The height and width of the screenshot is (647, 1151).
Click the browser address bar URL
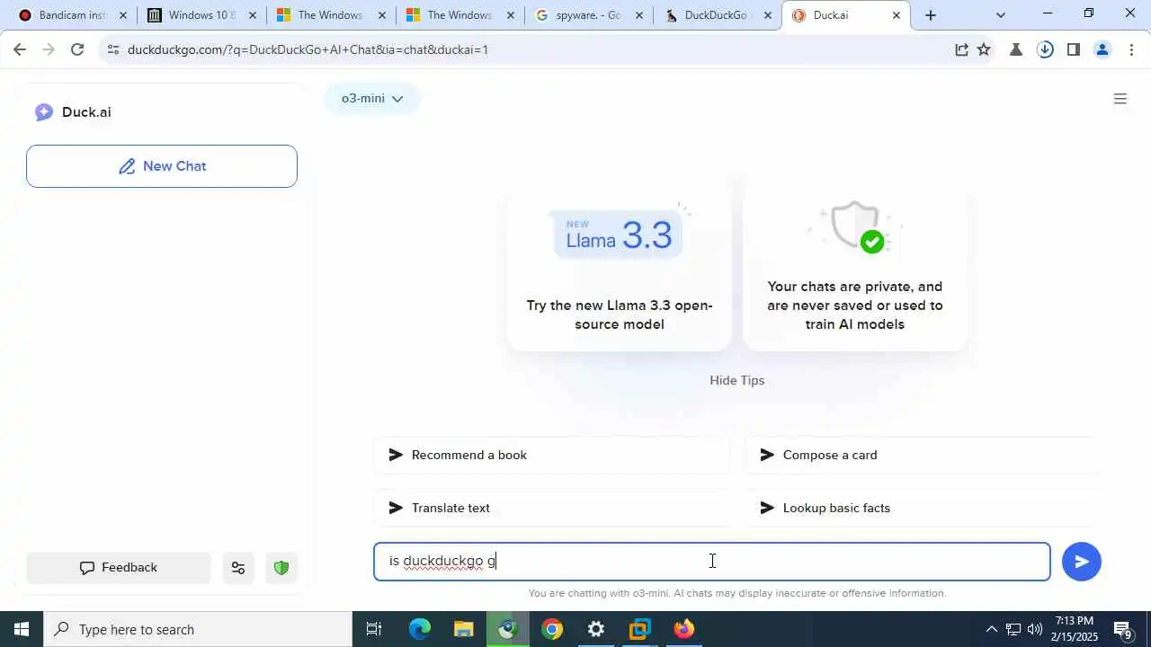308,49
